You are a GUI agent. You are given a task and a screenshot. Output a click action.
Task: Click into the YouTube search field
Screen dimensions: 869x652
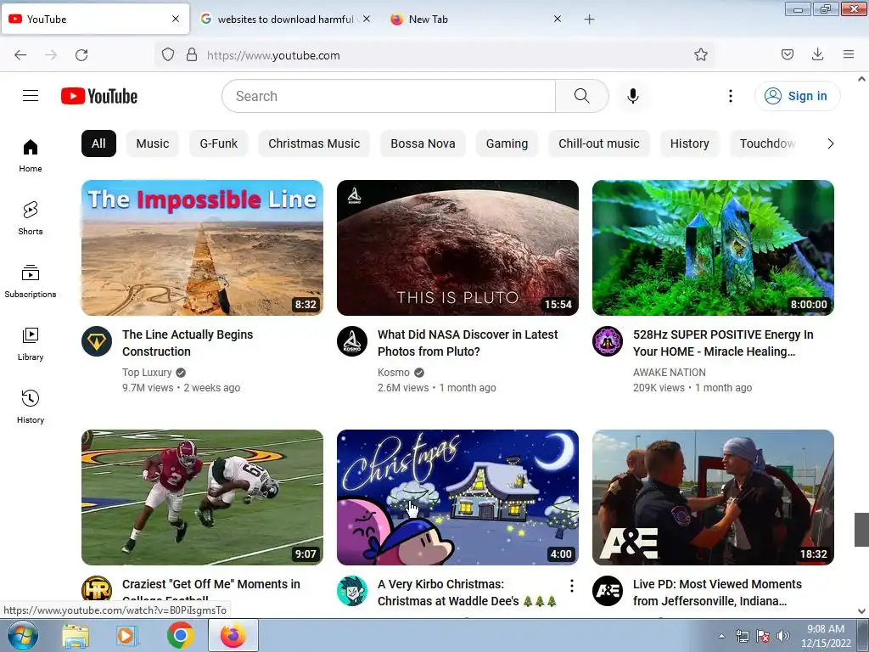click(x=389, y=96)
